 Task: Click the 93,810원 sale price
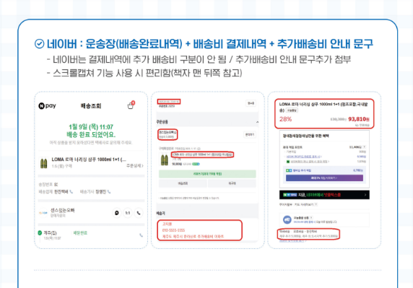(x=358, y=119)
